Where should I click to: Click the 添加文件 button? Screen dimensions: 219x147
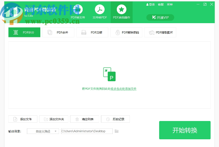click(x=23, y=119)
